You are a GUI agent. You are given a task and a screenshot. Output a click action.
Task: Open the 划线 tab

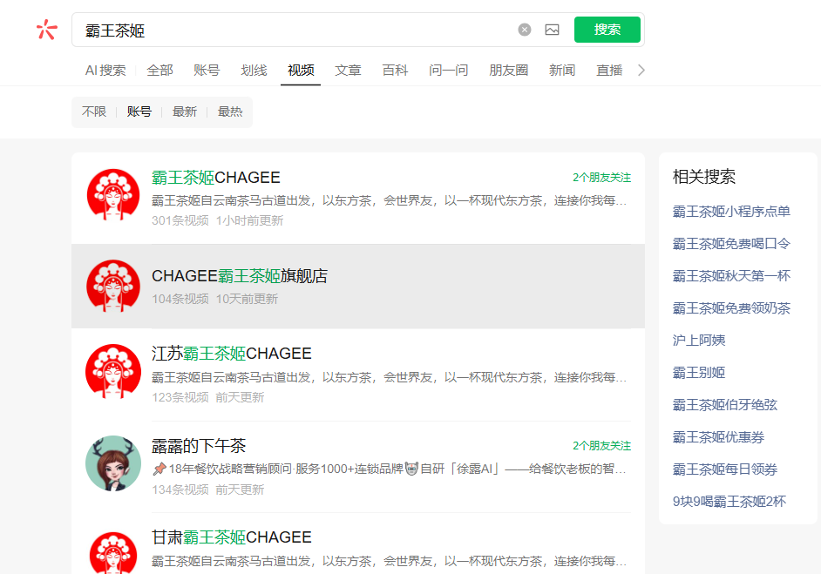point(254,70)
